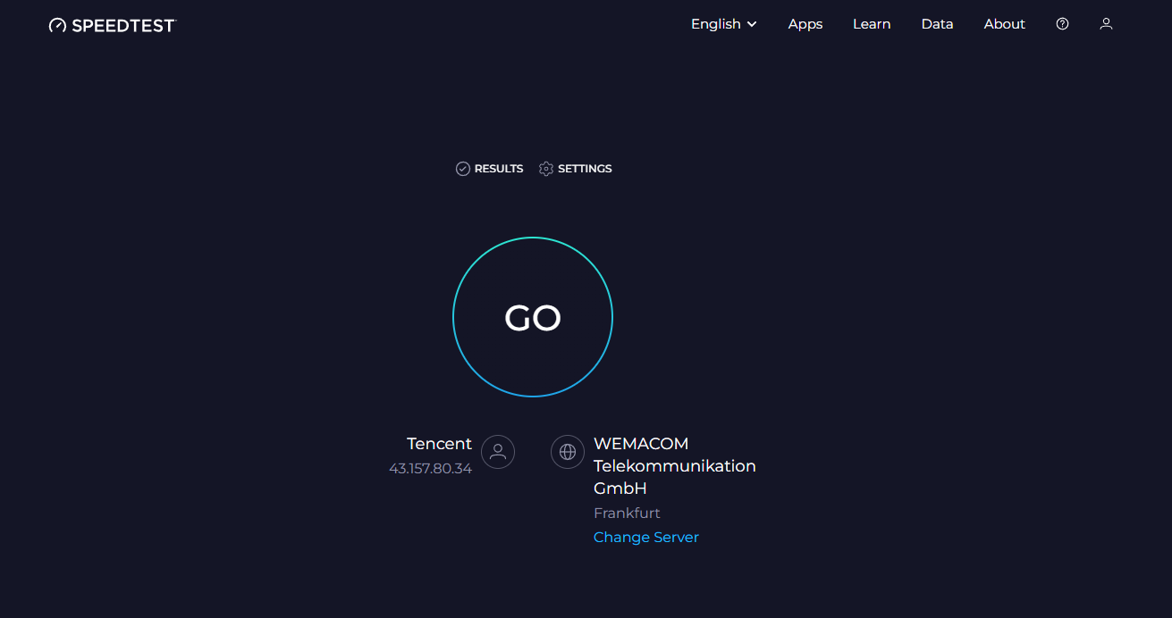
Task: Start the test with the GO button
Action: pos(533,317)
